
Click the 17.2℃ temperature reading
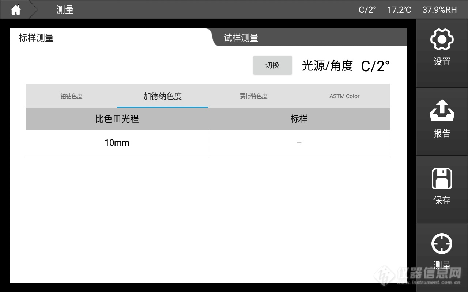click(x=399, y=10)
